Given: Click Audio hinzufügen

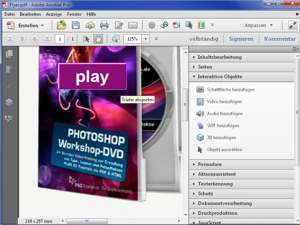Looking at the screenshot, I should pos(219,114).
